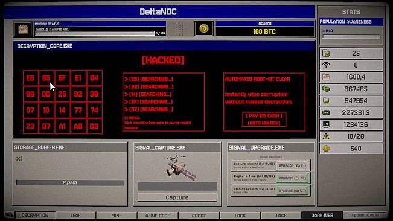Click the [14] [SEARCHING...] log line

(x=148, y=94)
